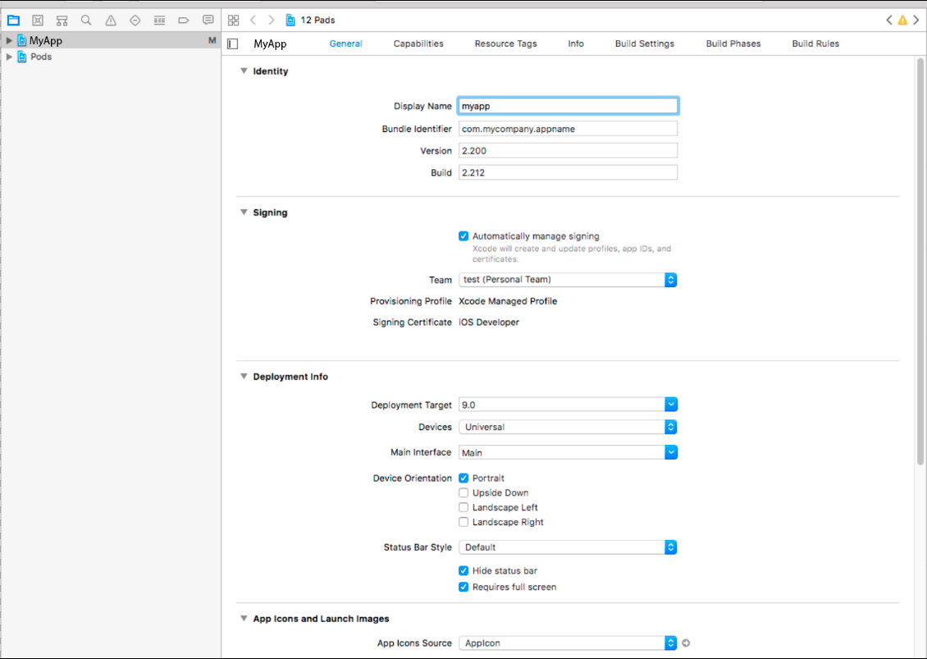Screen dimensions: 927x659
Task: Open the Issue navigator warning triangle icon
Action: 111,20
